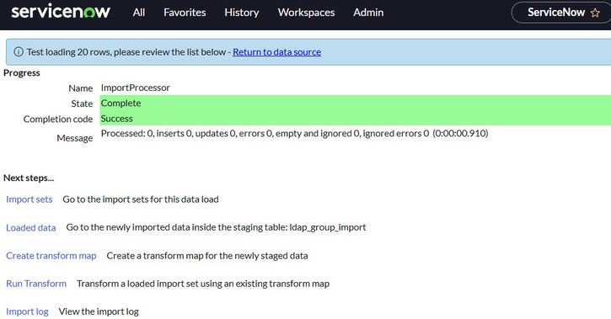The image size is (611, 319).
Task: Open the Import sets link
Action: [29, 199]
